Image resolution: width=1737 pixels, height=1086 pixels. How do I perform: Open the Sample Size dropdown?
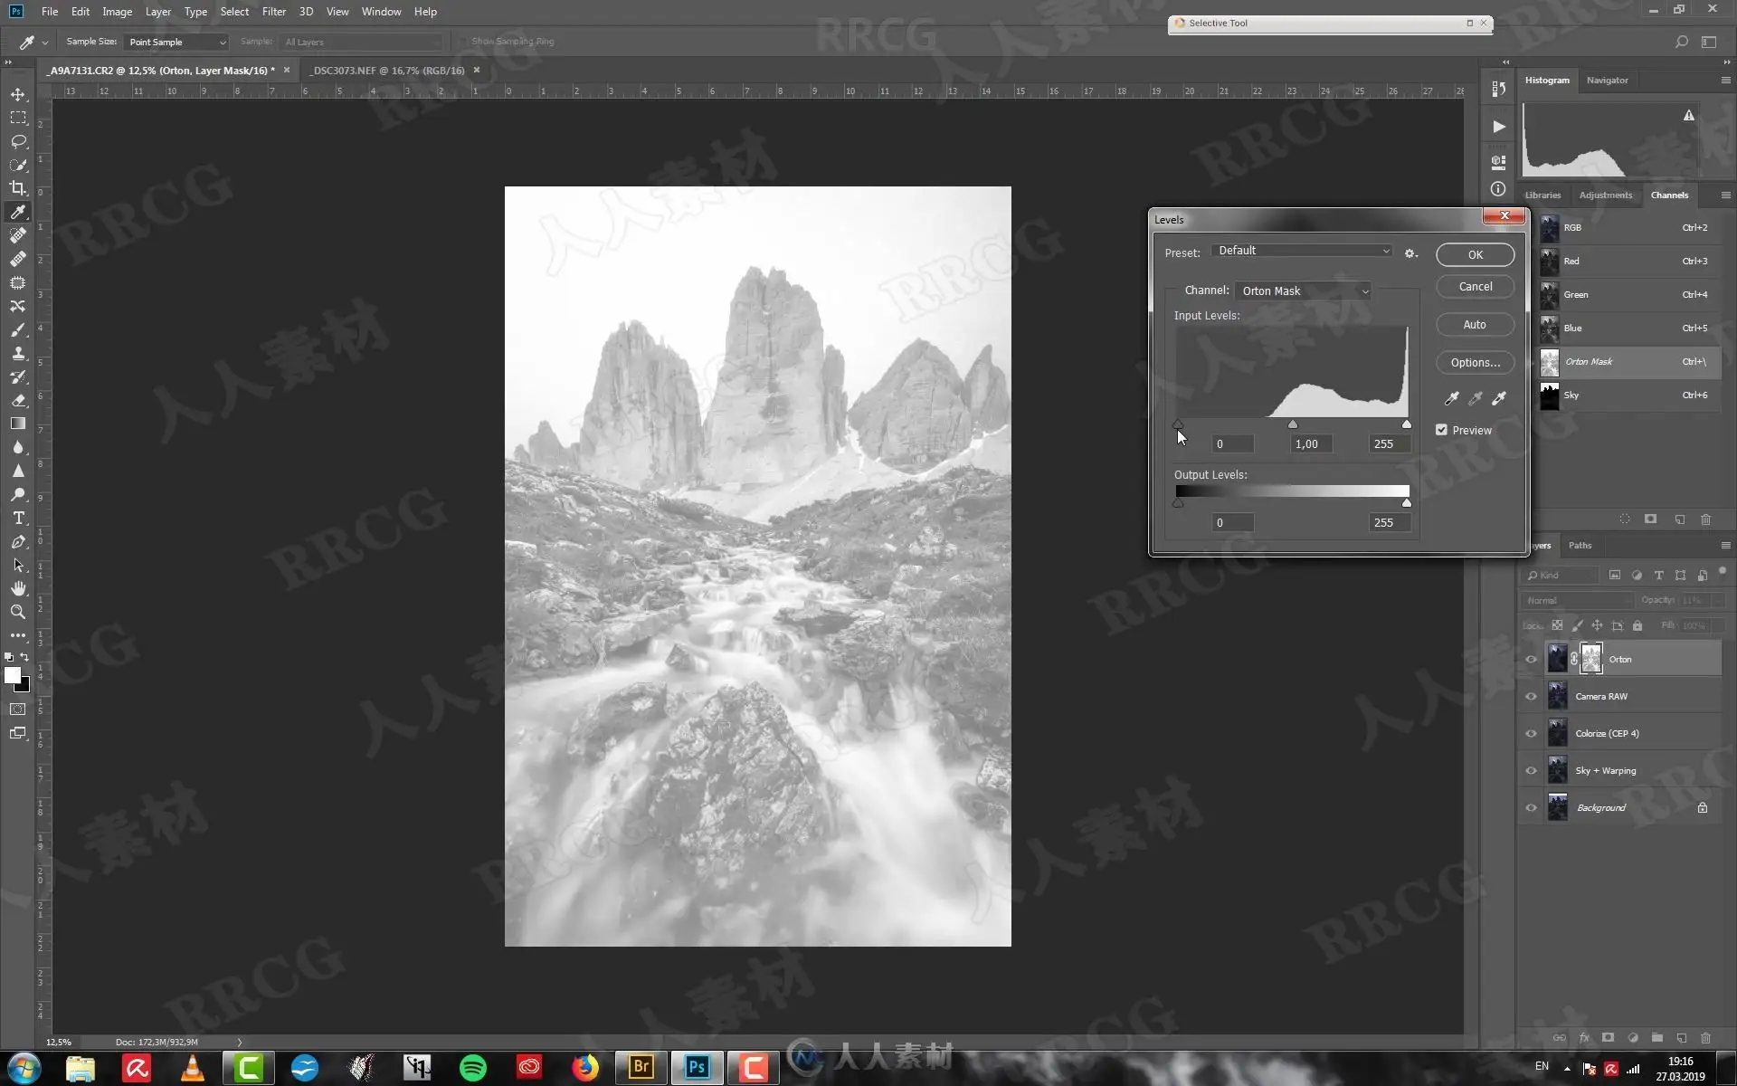(x=176, y=42)
